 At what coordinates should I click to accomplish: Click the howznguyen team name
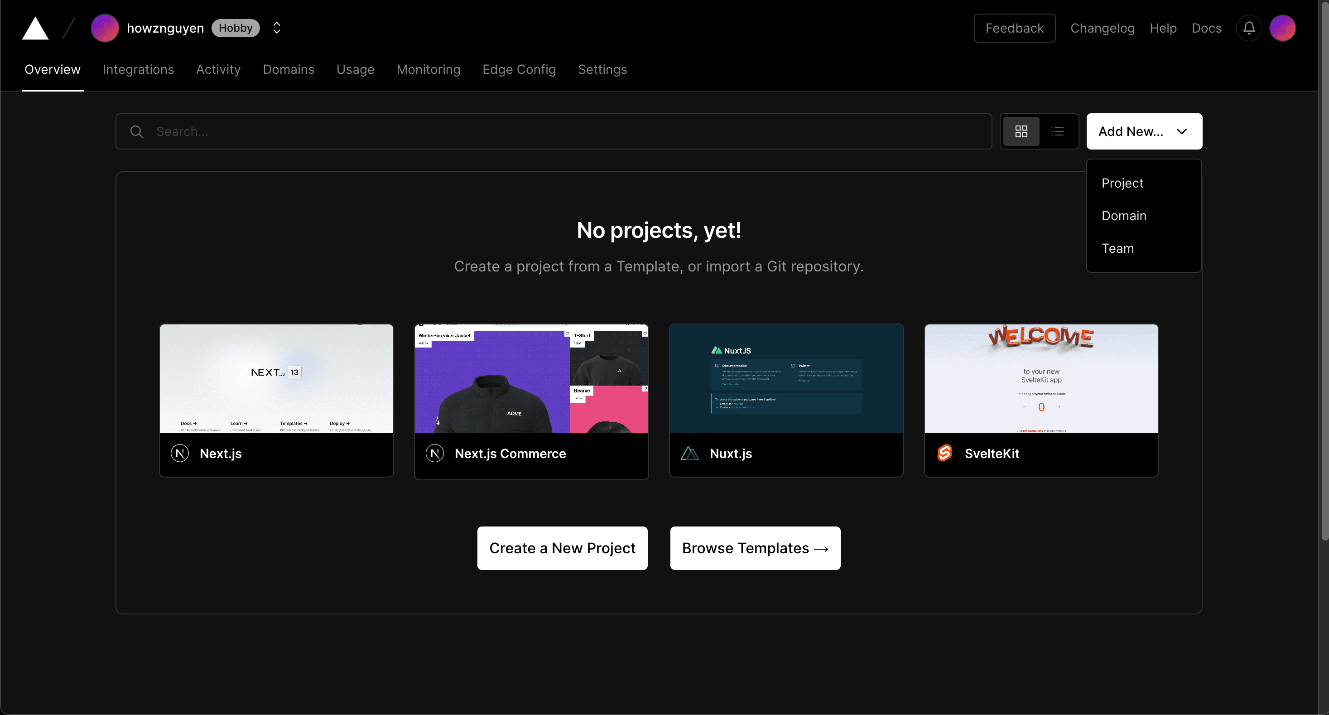(165, 28)
